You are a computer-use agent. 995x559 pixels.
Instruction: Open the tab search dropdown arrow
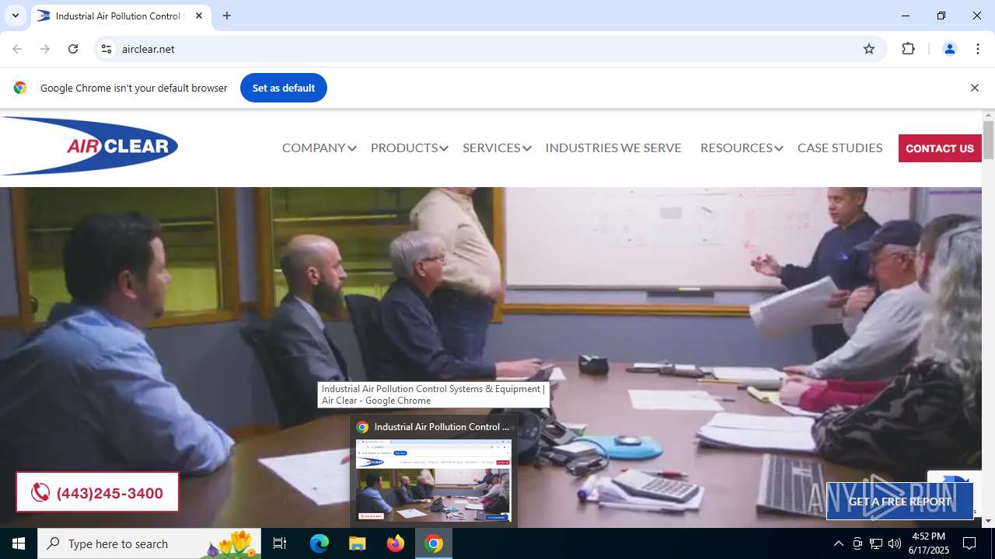click(x=15, y=16)
